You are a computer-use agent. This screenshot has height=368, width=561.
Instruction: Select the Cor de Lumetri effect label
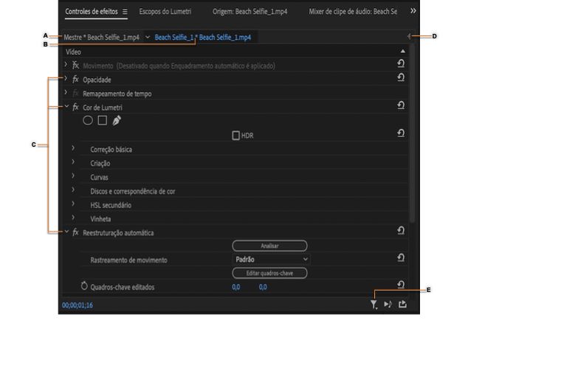(x=103, y=108)
